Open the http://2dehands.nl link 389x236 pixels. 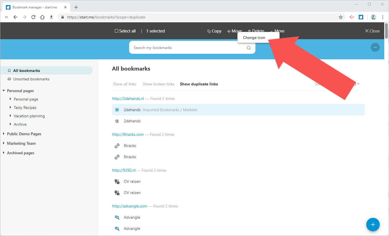point(128,99)
